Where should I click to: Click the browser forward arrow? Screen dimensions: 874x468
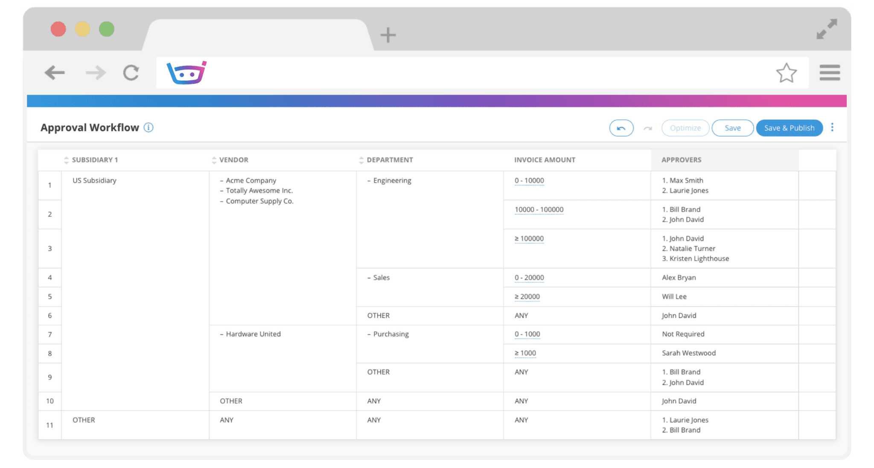click(x=96, y=73)
